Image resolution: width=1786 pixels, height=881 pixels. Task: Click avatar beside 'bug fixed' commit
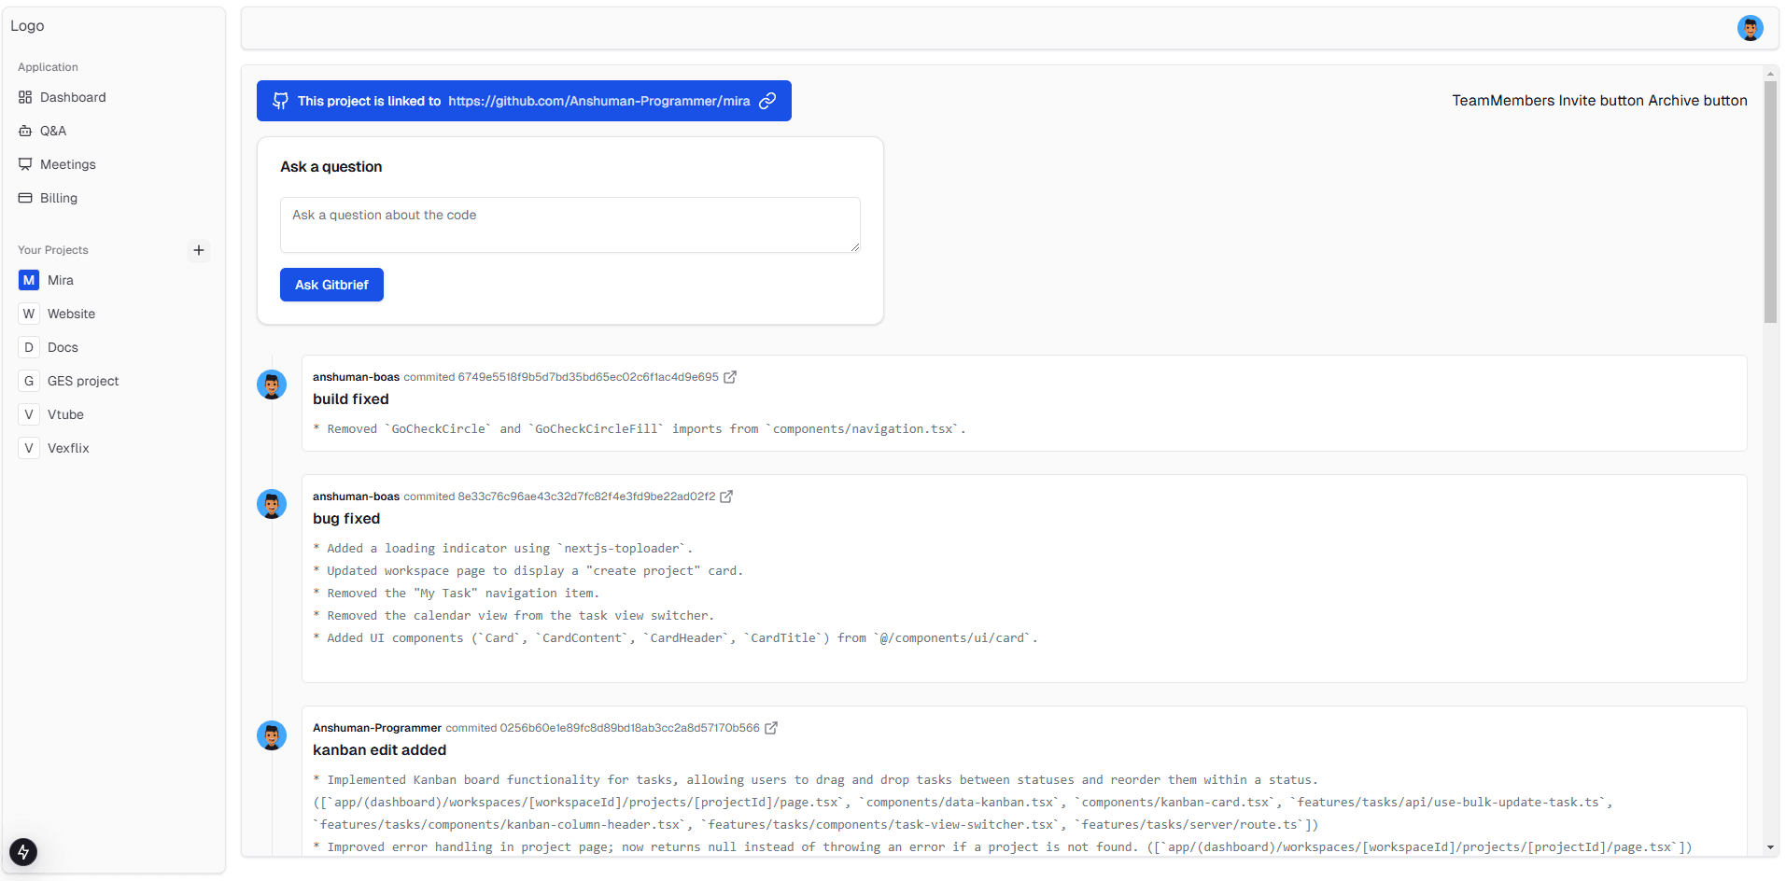click(x=272, y=504)
